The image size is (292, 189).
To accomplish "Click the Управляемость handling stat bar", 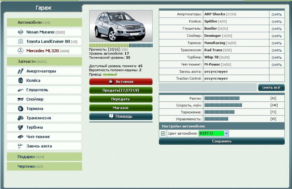I will (216, 119).
